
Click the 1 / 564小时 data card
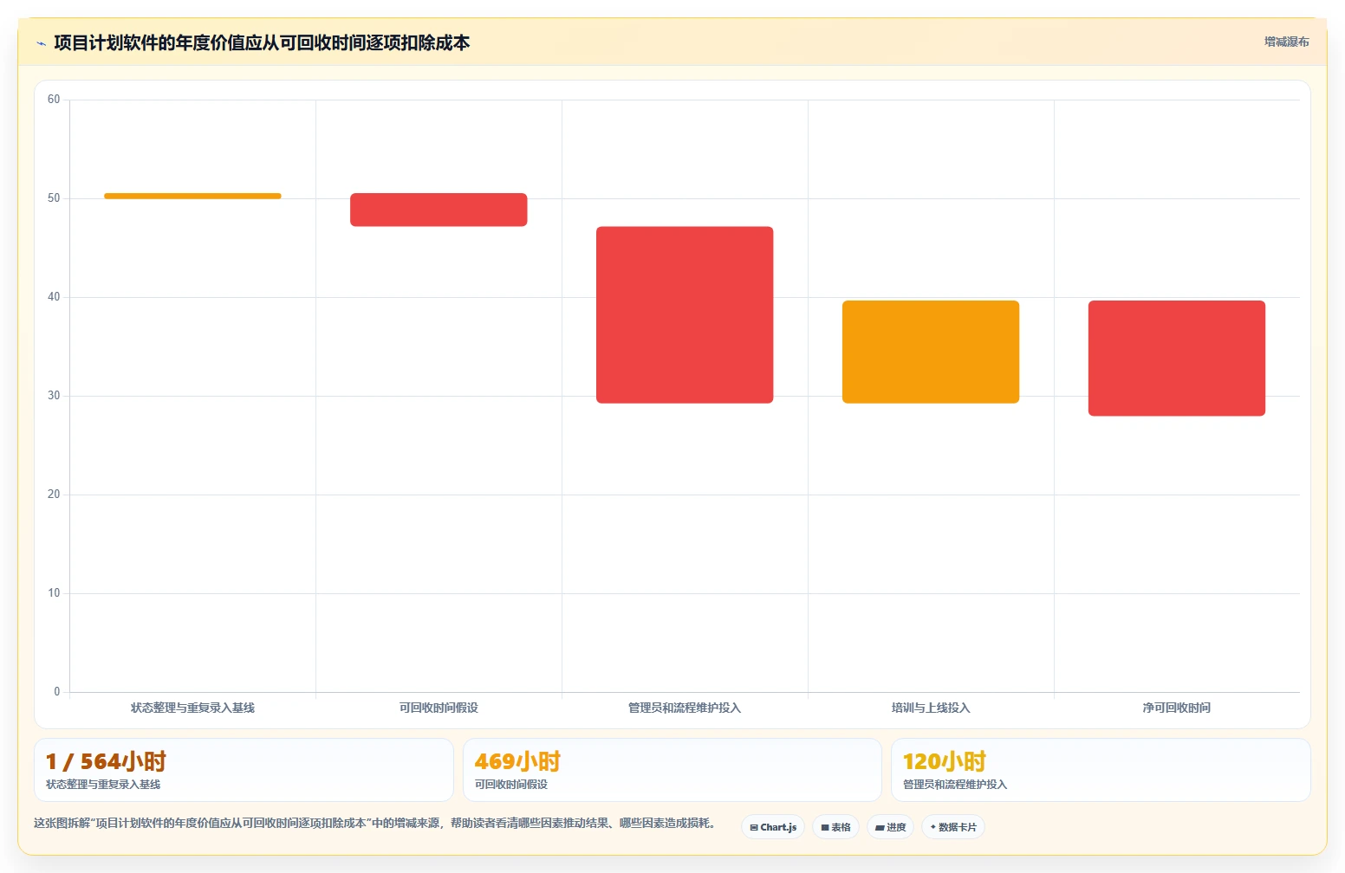coord(244,770)
